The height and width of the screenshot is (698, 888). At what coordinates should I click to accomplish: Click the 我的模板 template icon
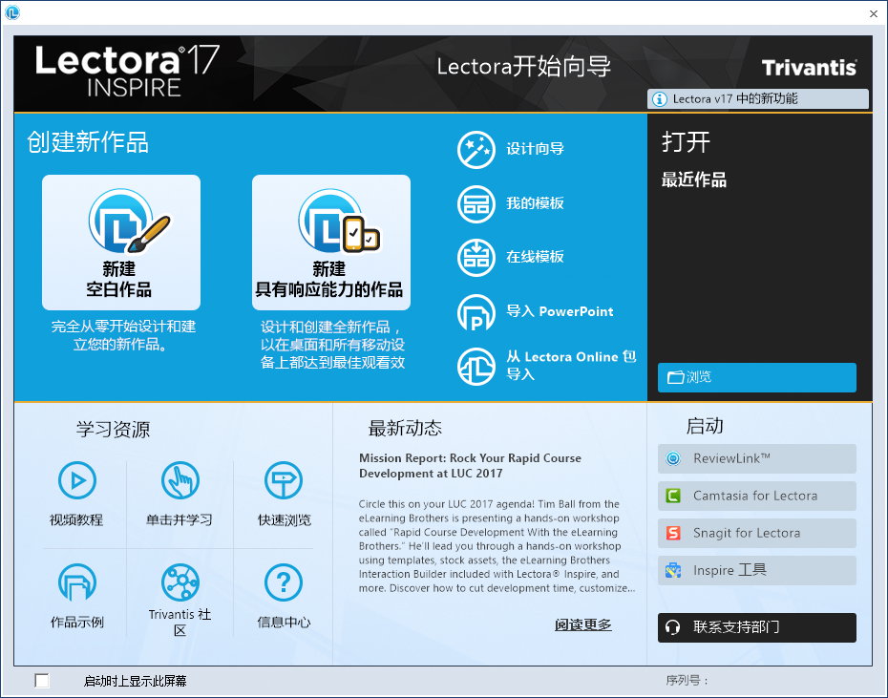point(476,204)
